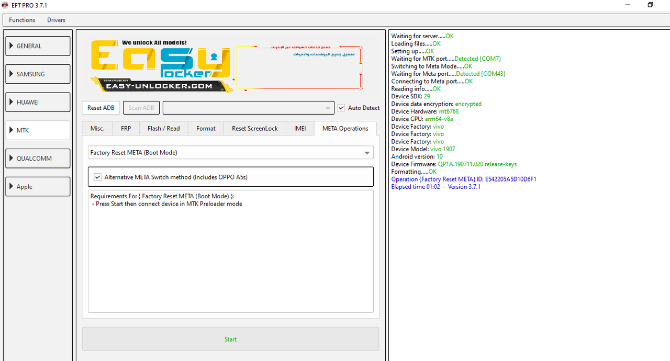Switch to the IMEI tab

[300, 128]
